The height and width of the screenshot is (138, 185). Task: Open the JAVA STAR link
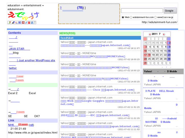pyautogui.click(x=19, y=49)
